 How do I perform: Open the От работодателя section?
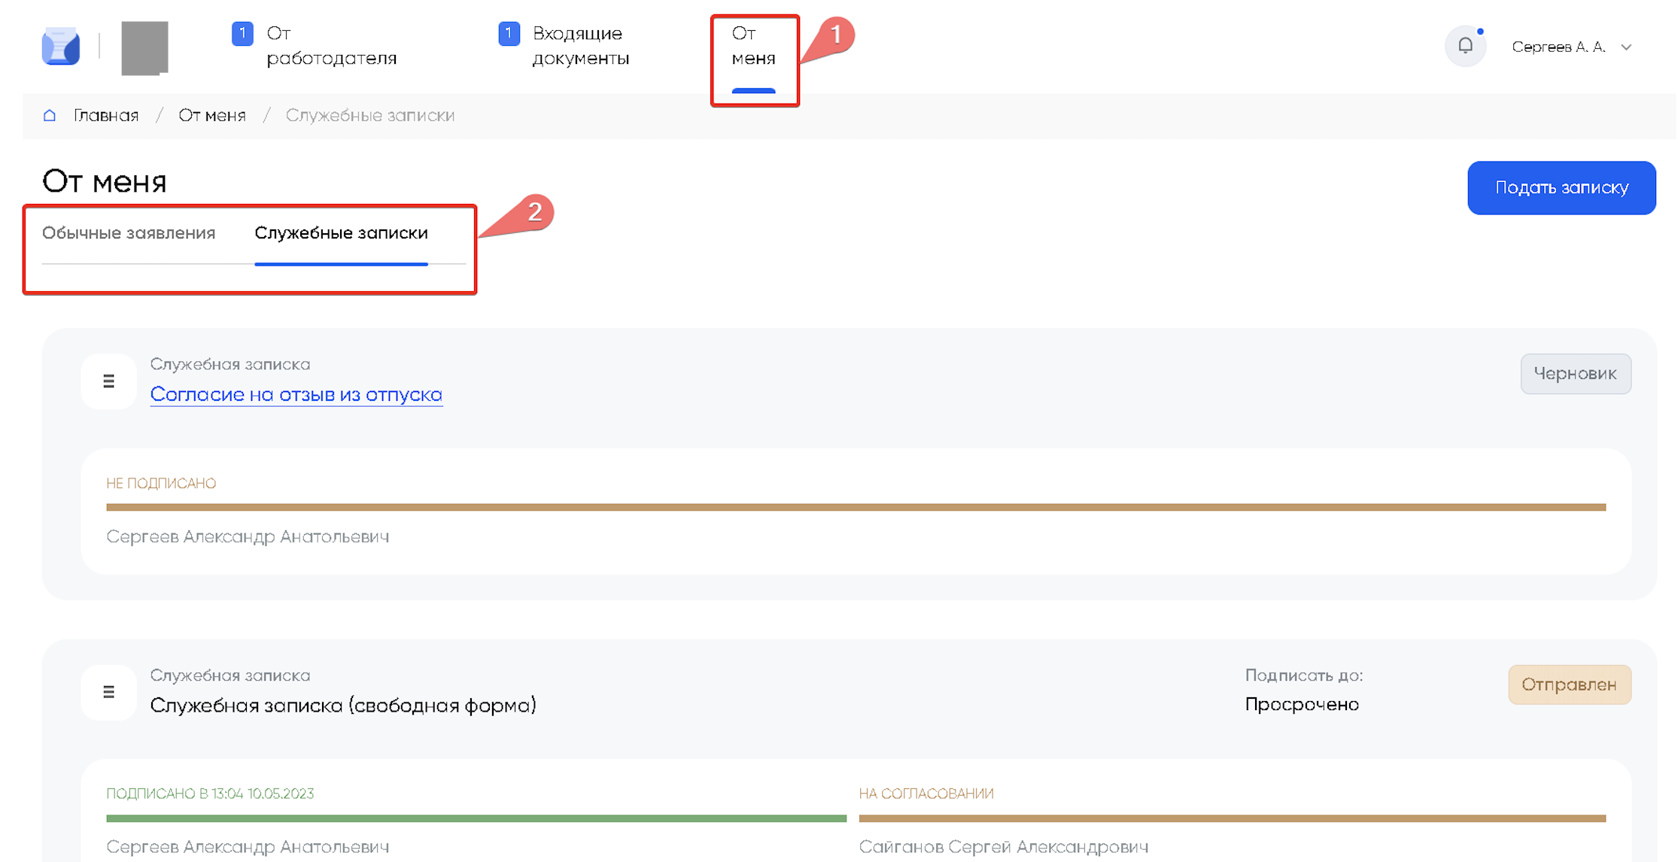[331, 46]
